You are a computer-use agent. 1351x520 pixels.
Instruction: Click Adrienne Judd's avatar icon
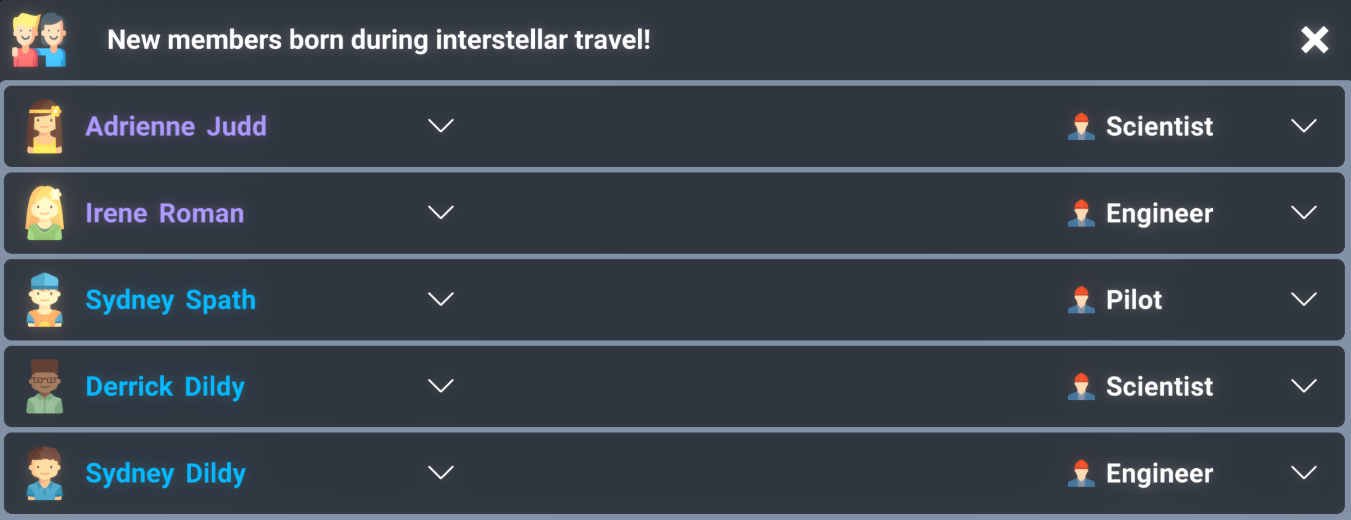coord(44,126)
